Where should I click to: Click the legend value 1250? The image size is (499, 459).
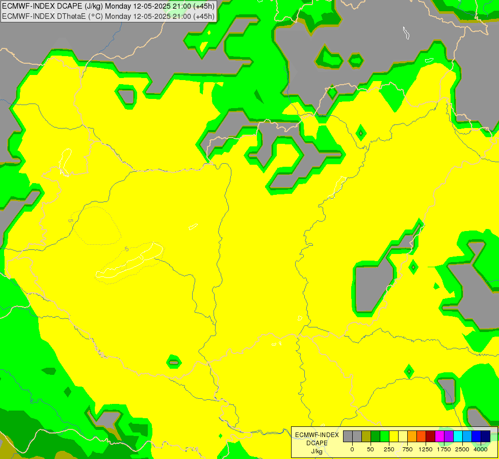click(426, 449)
